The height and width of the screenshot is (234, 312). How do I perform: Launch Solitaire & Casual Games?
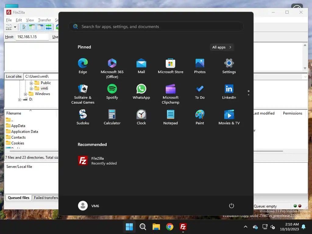click(x=83, y=94)
